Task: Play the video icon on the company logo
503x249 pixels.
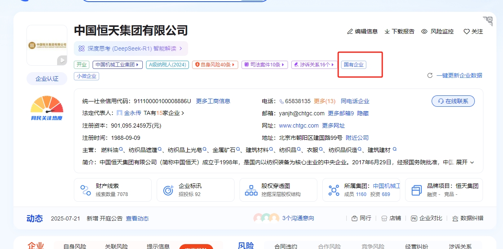Action: 62,60
